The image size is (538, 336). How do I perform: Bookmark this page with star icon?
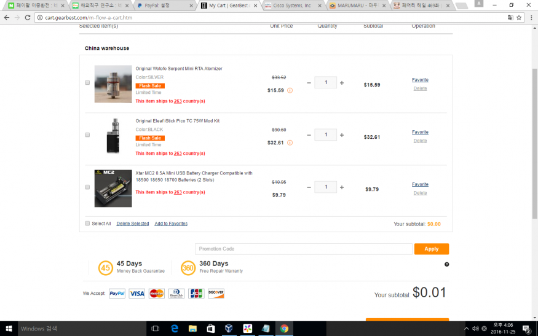click(x=519, y=17)
